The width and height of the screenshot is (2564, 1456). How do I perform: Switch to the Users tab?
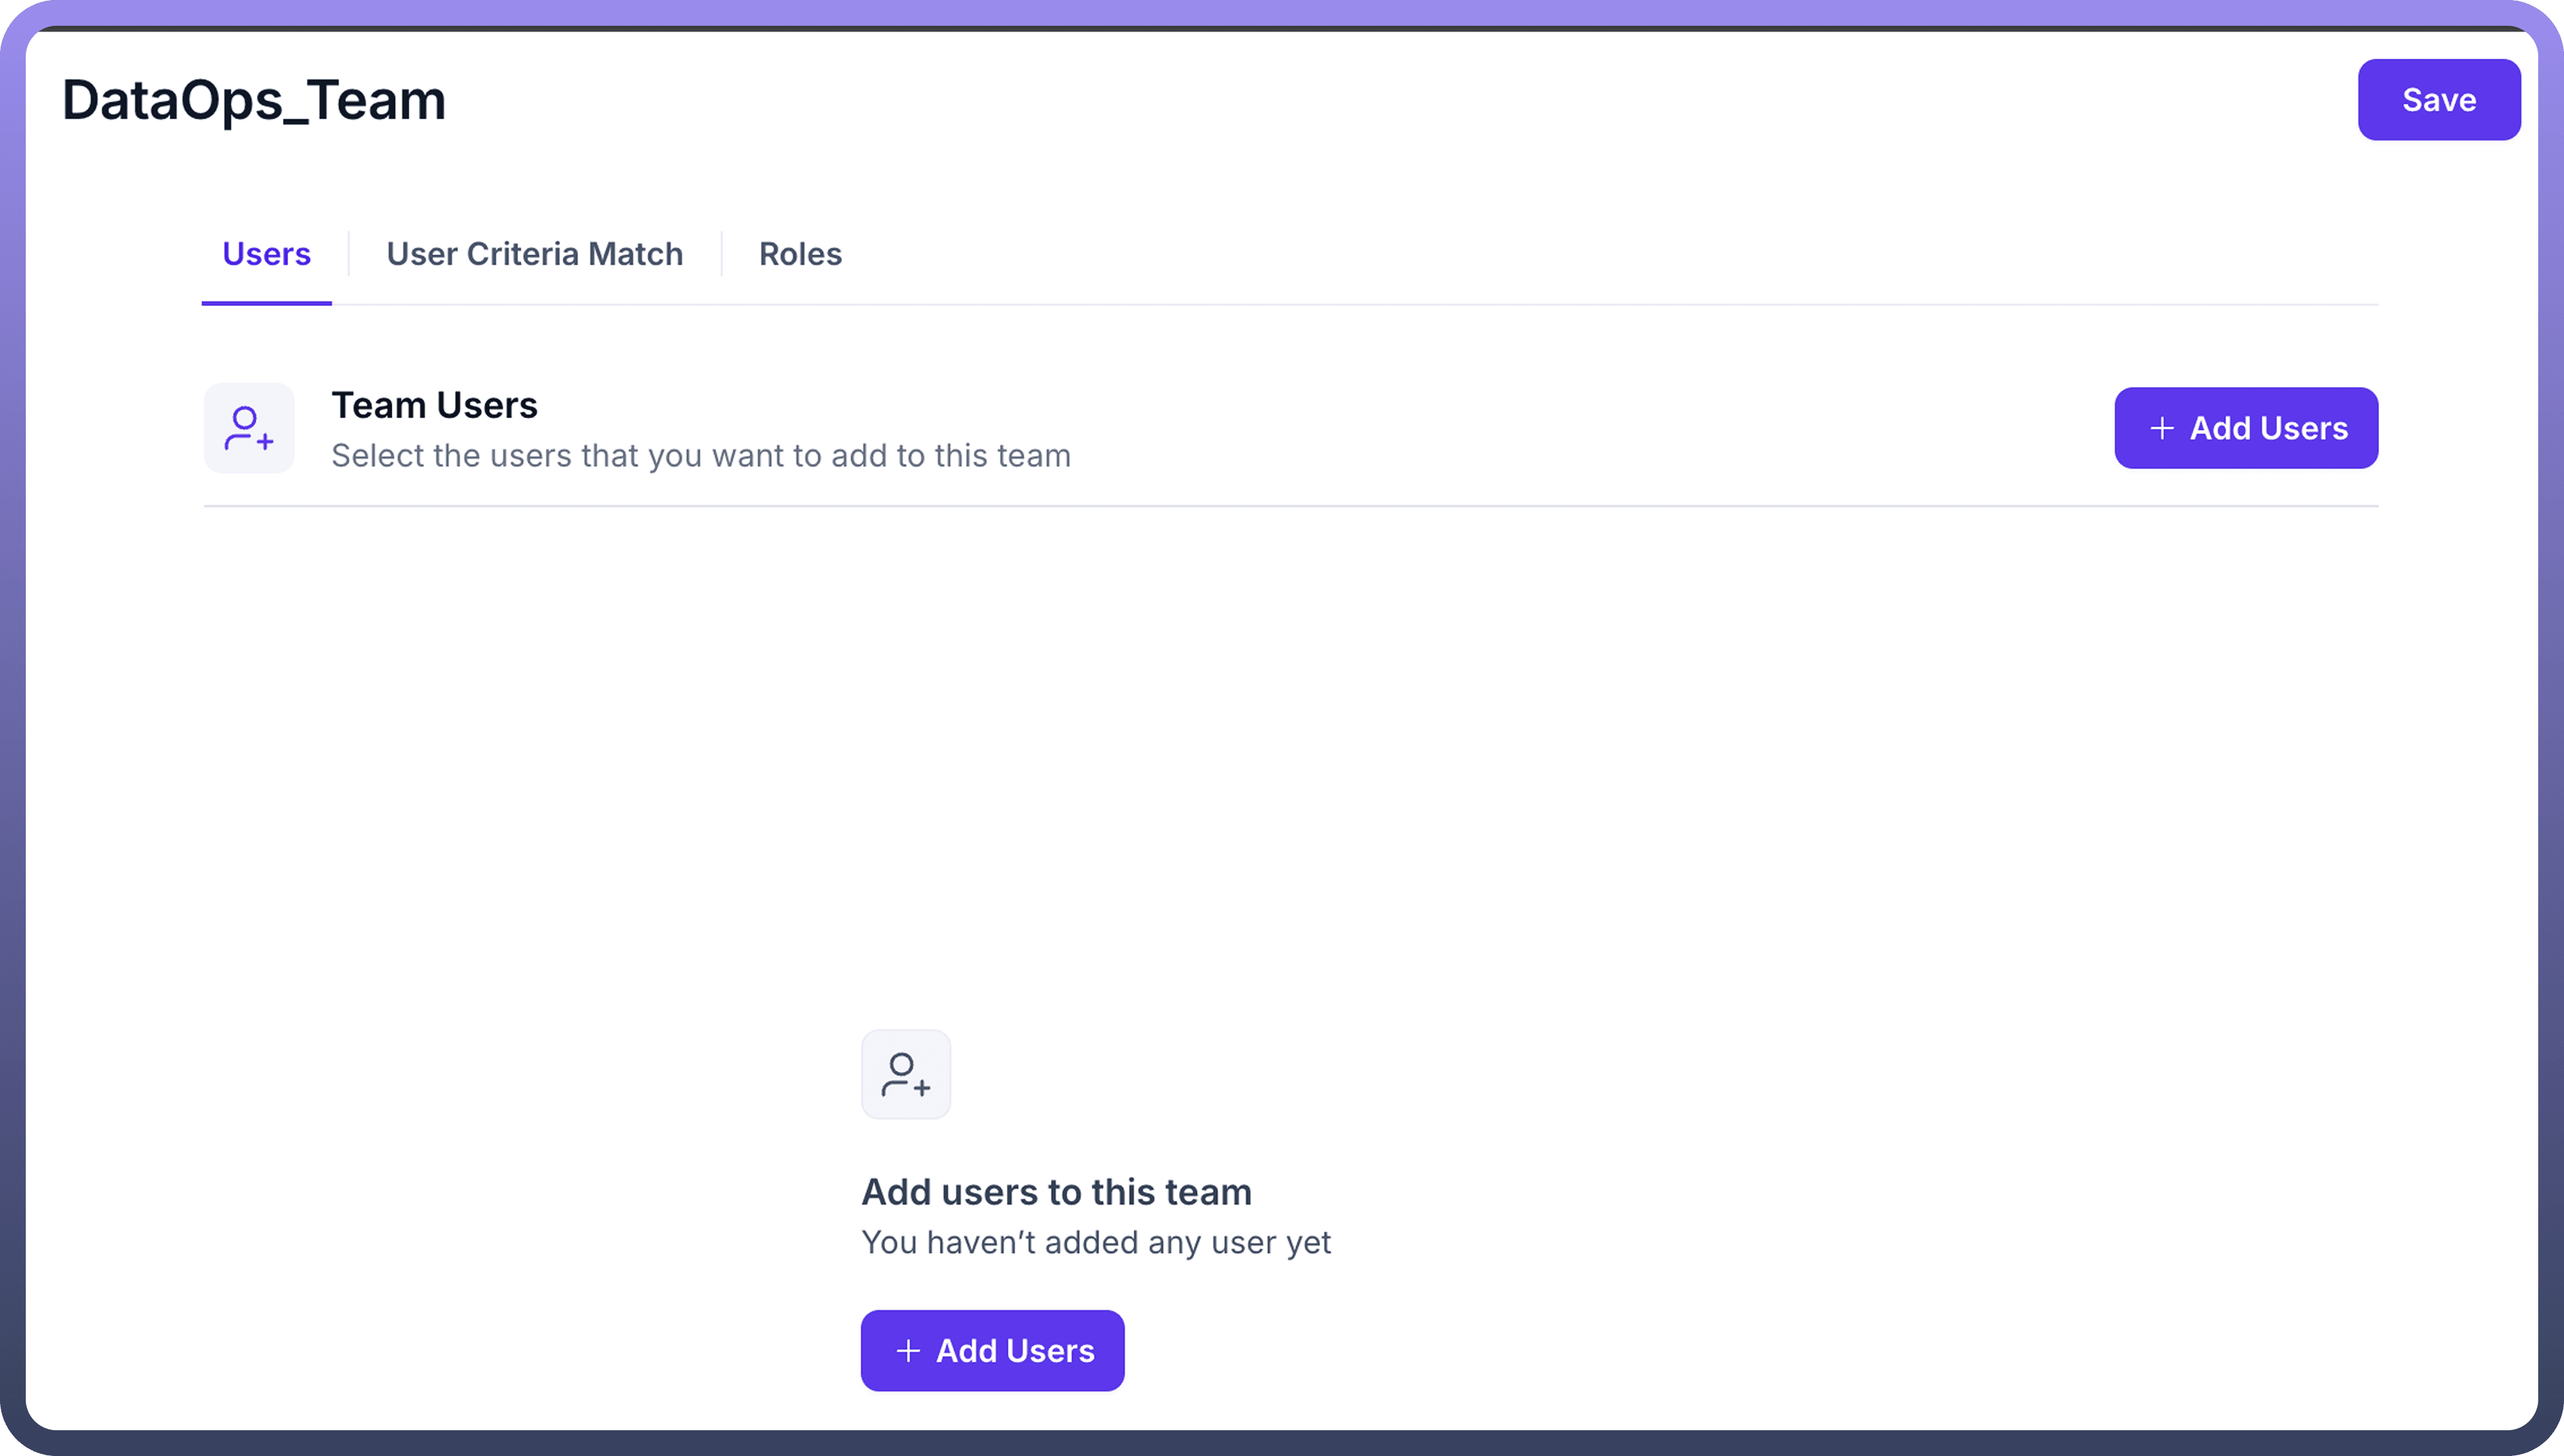266,254
